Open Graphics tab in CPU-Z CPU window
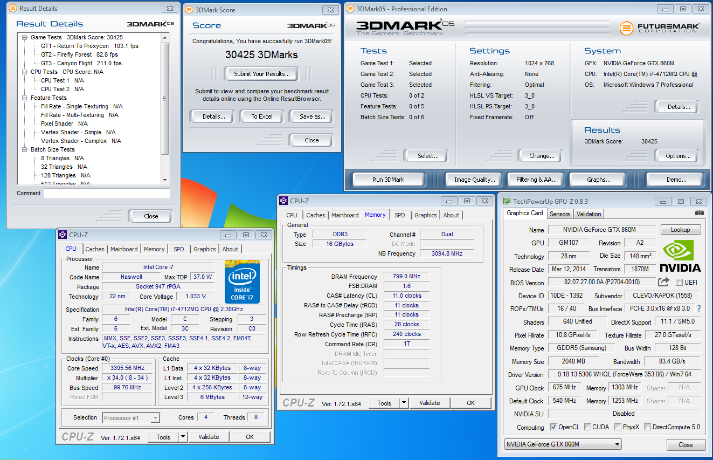 (205, 249)
